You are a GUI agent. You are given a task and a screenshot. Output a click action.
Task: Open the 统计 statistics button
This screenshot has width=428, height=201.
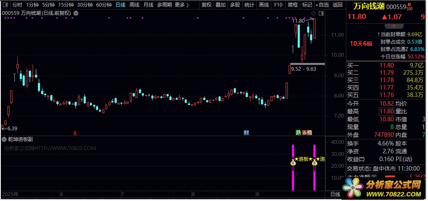click(x=249, y=5)
